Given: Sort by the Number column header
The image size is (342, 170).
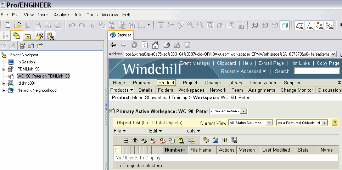Looking at the screenshot, I should 175,150.
